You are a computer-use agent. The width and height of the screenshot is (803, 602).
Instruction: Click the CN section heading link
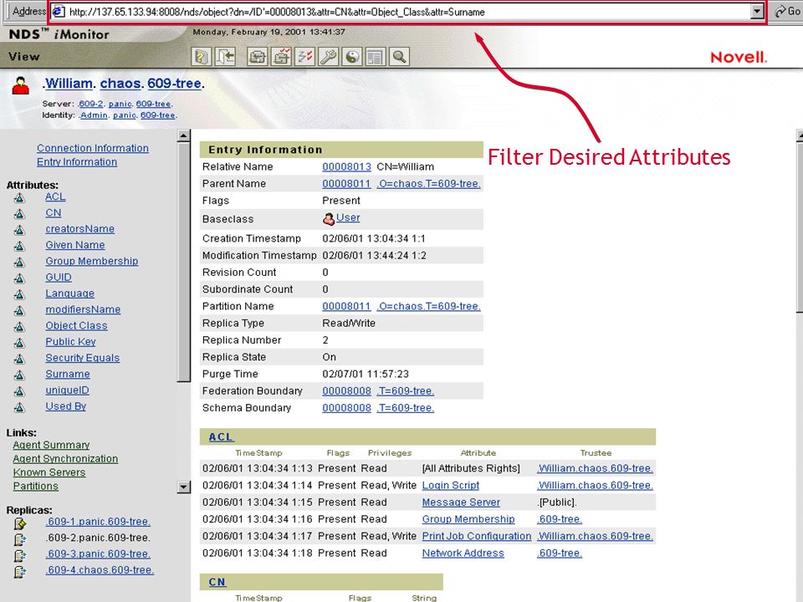[x=217, y=582]
